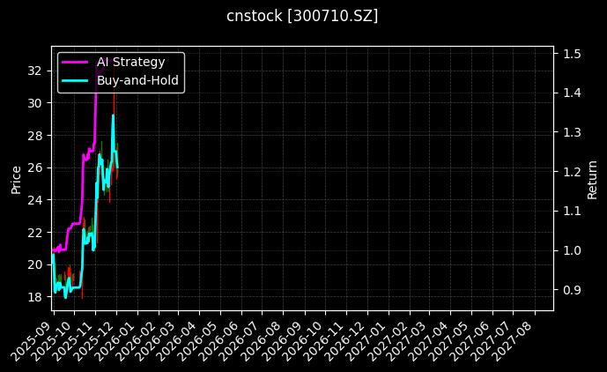This screenshot has width=607, height=372.
Task: Click the cyan Buy-and-Hold legend line
Action: click(x=75, y=80)
